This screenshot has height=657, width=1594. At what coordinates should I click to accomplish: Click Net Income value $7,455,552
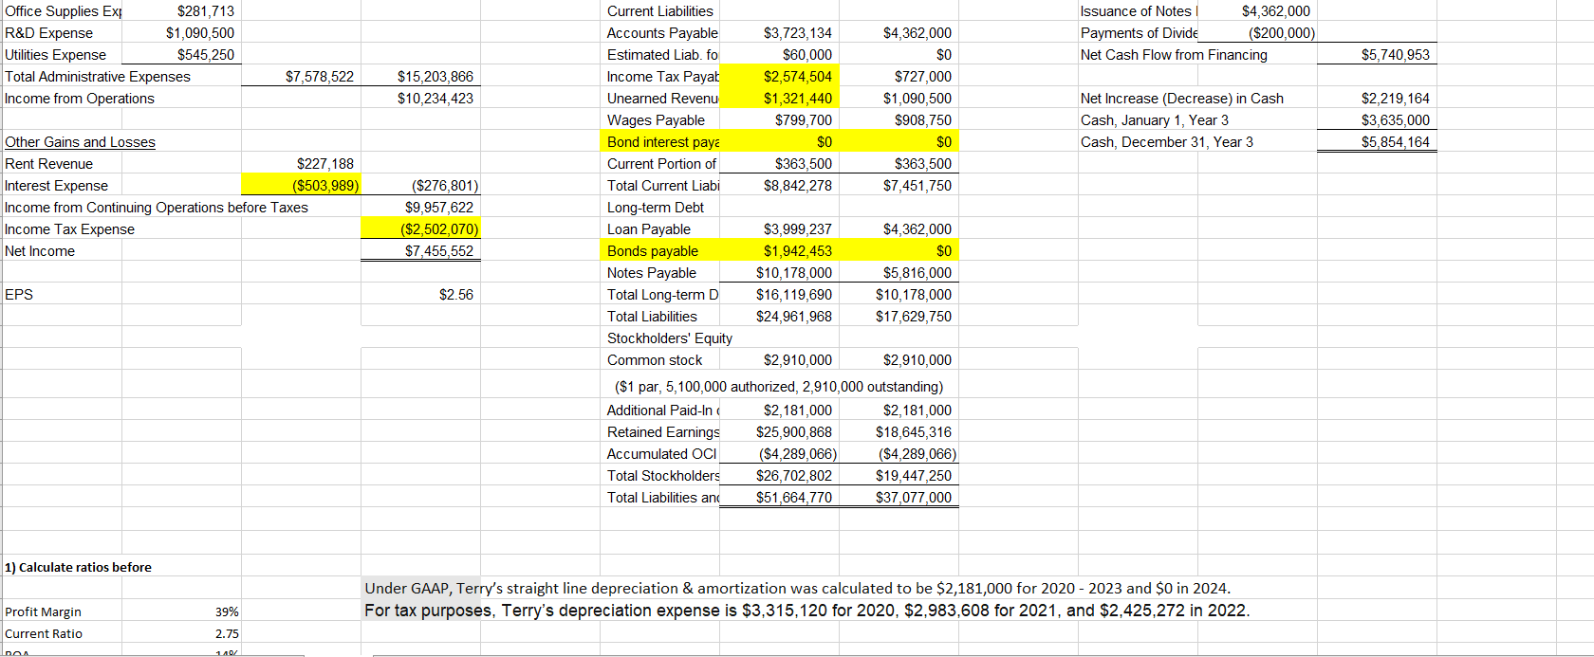[x=439, y=251]
